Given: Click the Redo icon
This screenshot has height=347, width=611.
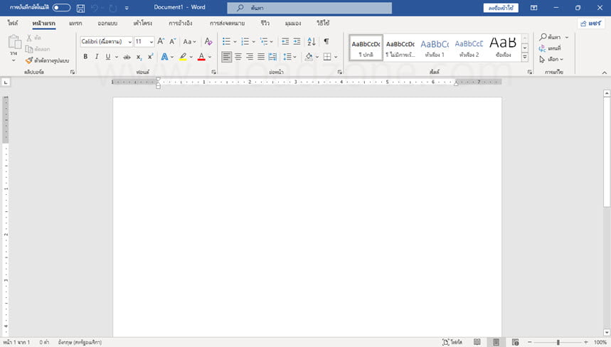Looking at the screenshot, I should pos(113,8).
